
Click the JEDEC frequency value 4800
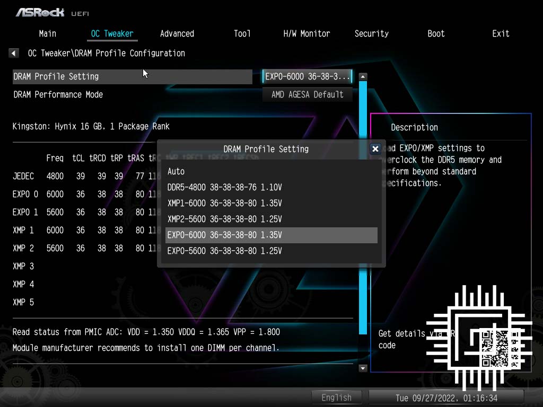pos(55,176)
